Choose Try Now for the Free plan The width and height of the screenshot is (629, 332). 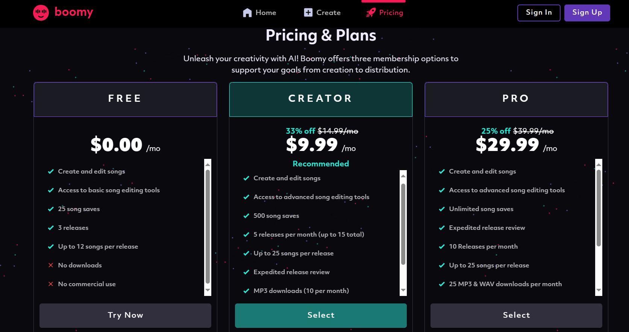point(125,315)
